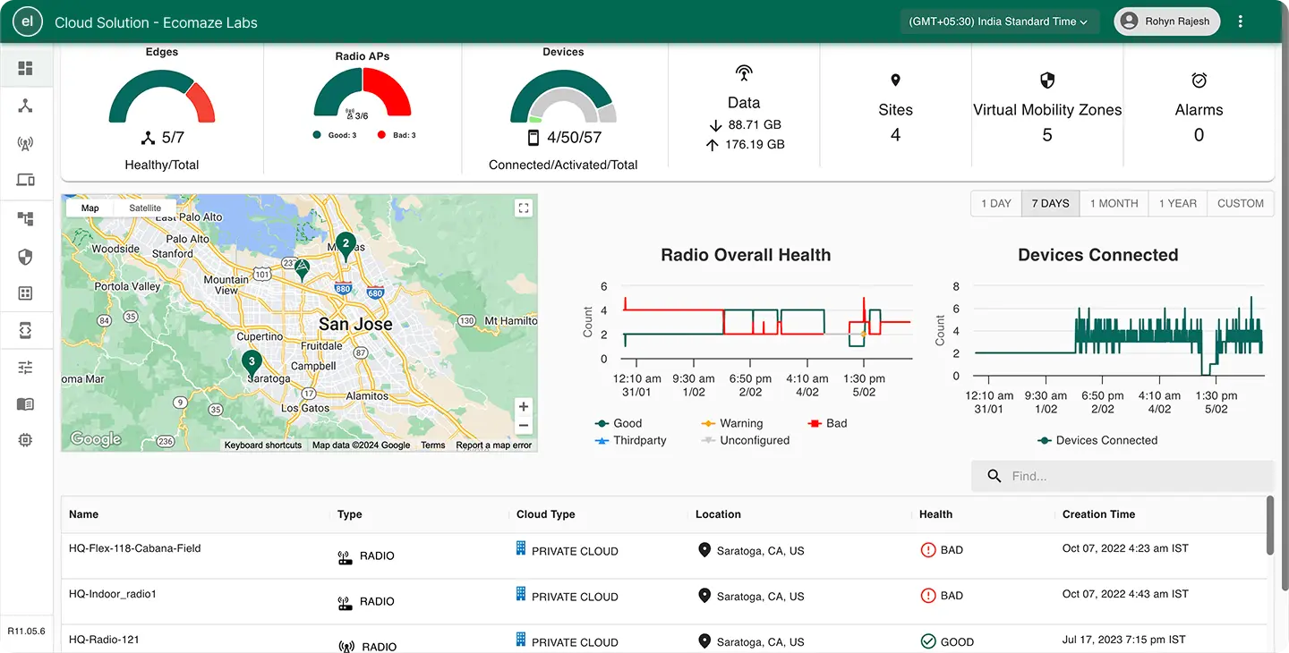Click the GOOD health check icon for HQ-Radio-121
The width and height of the screenshot is (1289, 653).
(927, 641)
